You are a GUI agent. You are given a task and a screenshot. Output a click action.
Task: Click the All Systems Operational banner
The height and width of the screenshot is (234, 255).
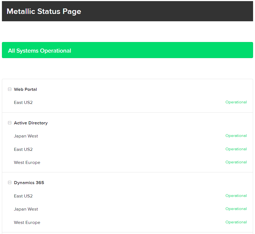(127, 50)
